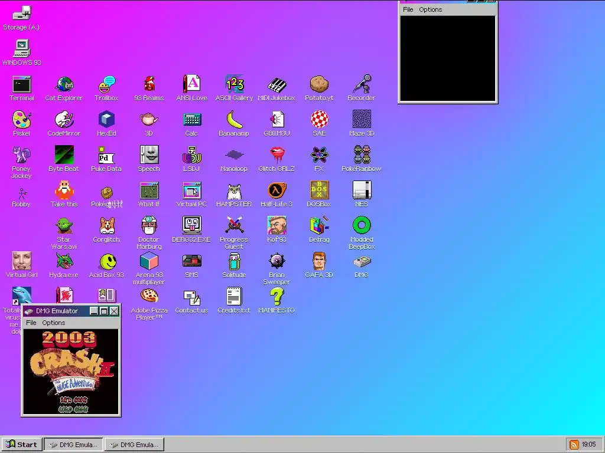
Task: Open Credits.txt document icon
Action: [234, 301]
